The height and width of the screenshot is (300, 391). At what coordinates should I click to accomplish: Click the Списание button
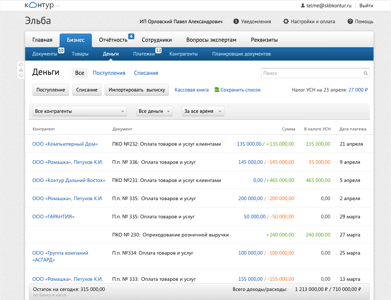coord(87,90)
